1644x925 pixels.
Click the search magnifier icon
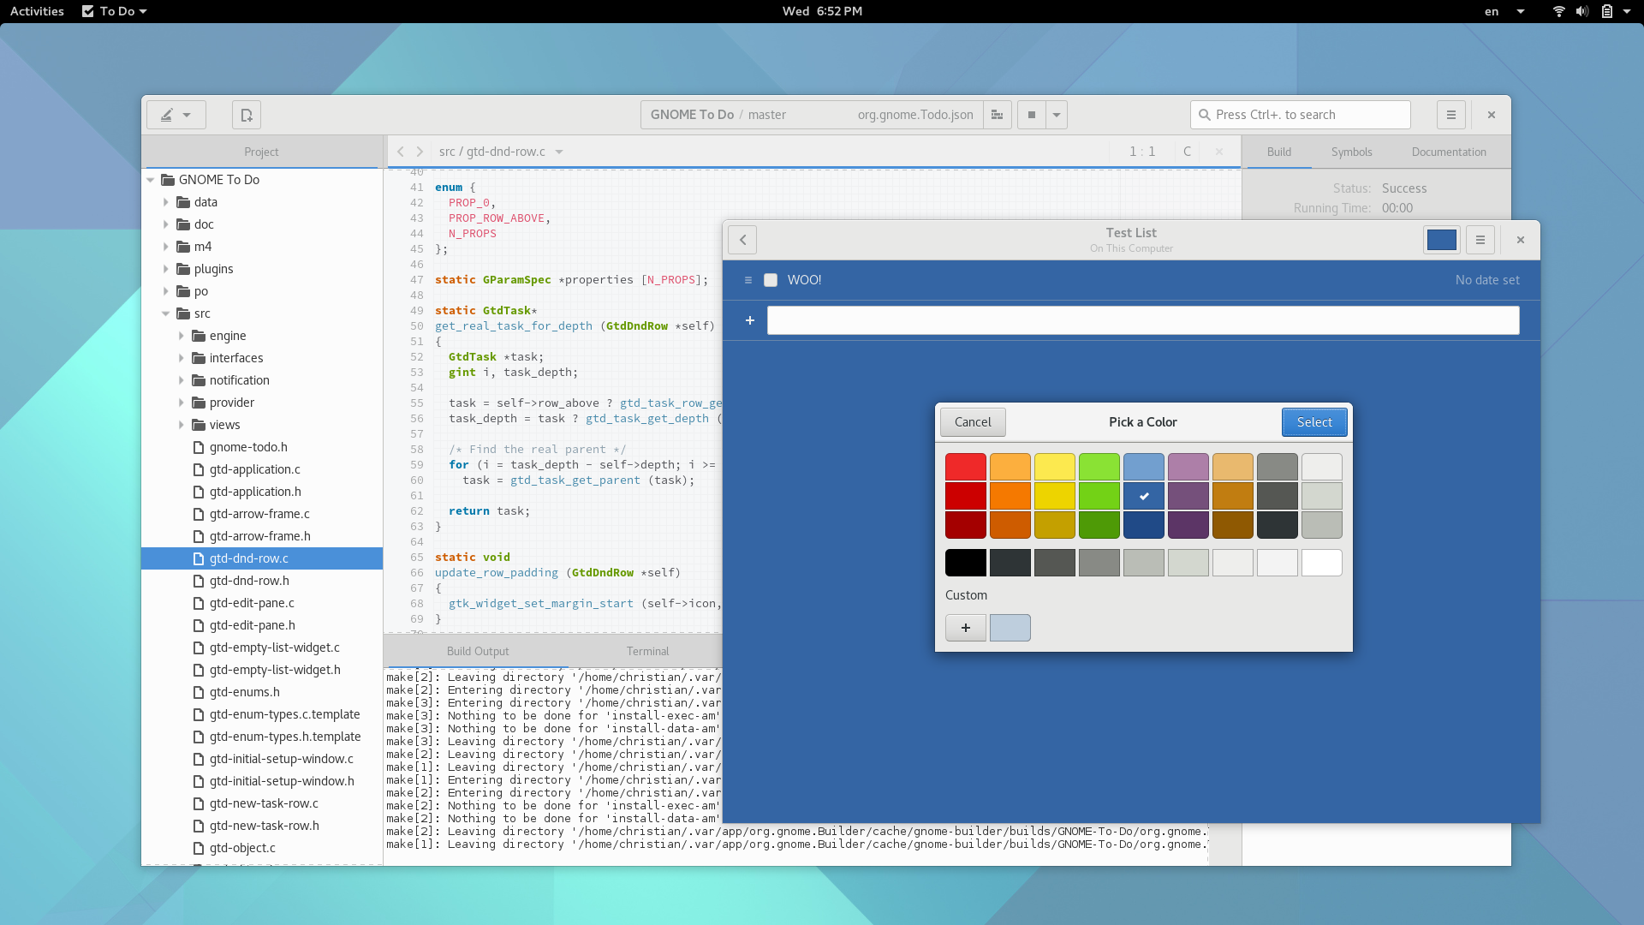click(x=1205, y=115)
